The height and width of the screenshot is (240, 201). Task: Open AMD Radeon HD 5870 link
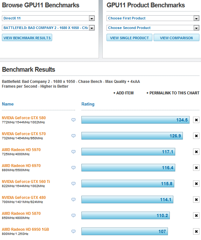21,213
